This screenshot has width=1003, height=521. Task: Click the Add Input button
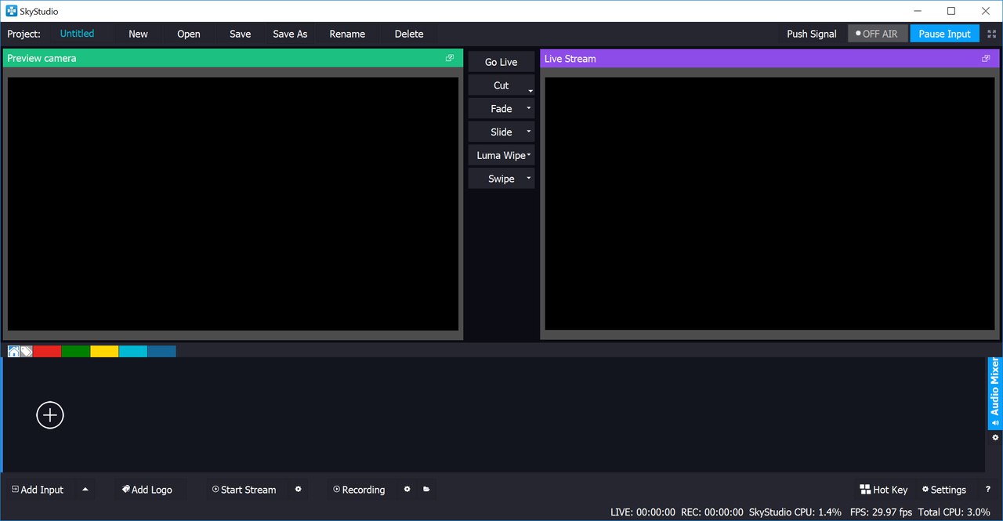[38, 490]
